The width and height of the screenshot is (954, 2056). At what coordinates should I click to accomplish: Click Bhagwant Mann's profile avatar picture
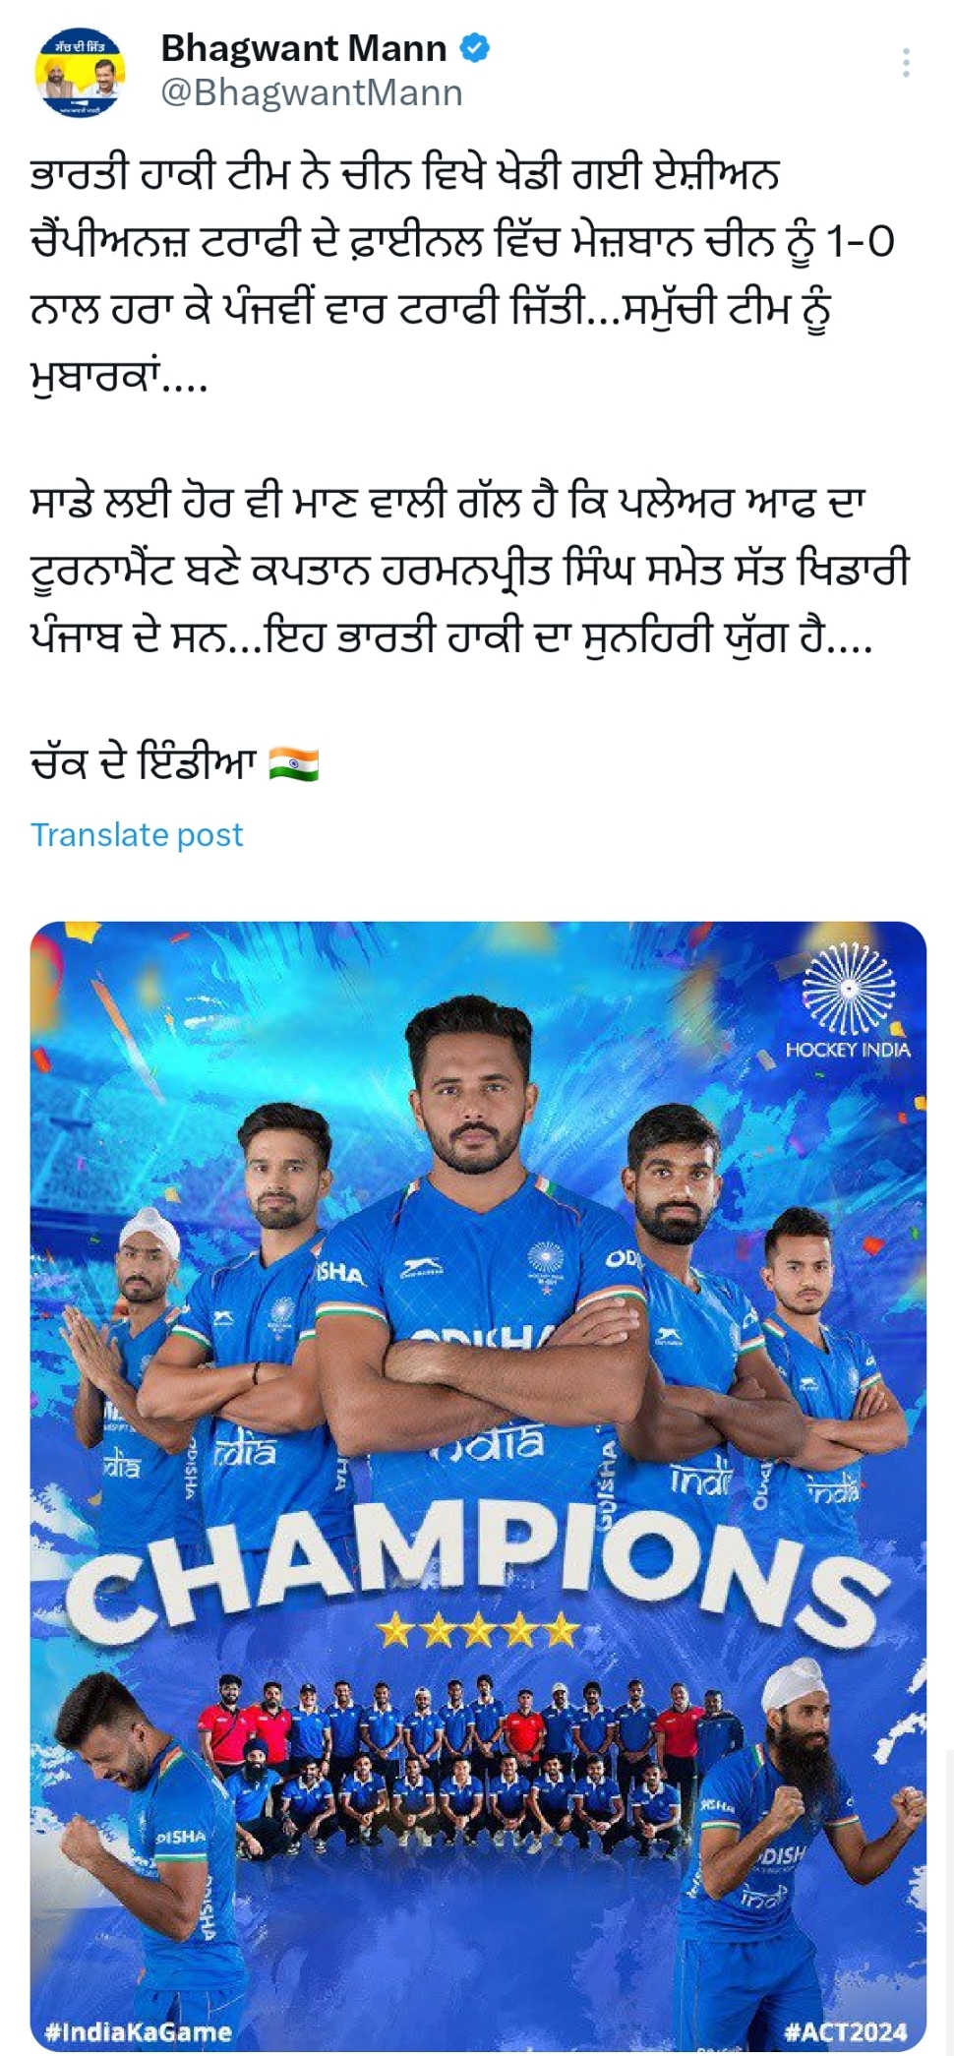coord(81,71)
